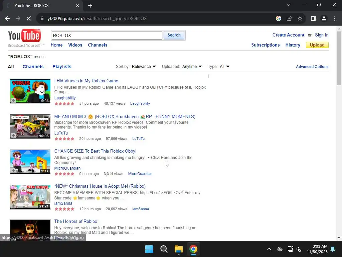This screenshot has height=257, width=342.
Task: Click the Google account icon in address bar
Action: [x=278, y=19]
